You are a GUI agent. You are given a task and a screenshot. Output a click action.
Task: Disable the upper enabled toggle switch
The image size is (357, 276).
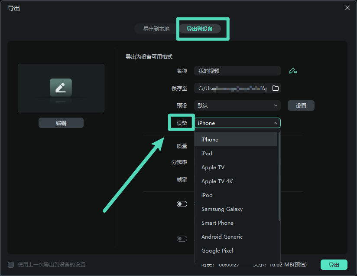[x=182, y=204]
